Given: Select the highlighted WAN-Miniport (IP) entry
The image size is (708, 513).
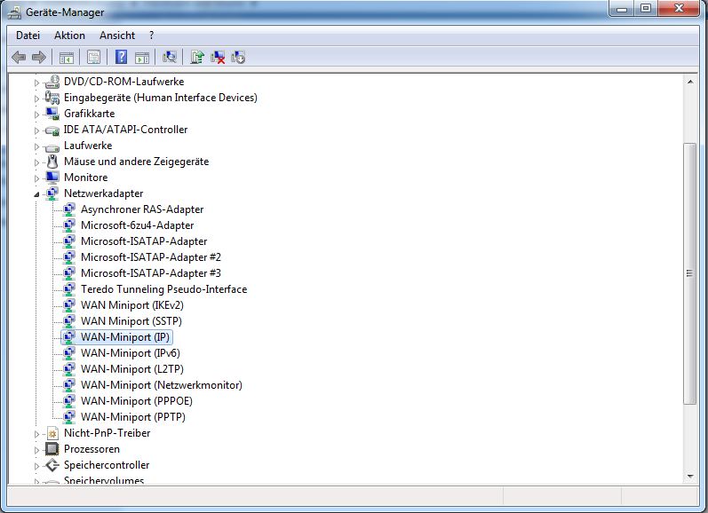Looking at the screenshot, I should point(125,337).
